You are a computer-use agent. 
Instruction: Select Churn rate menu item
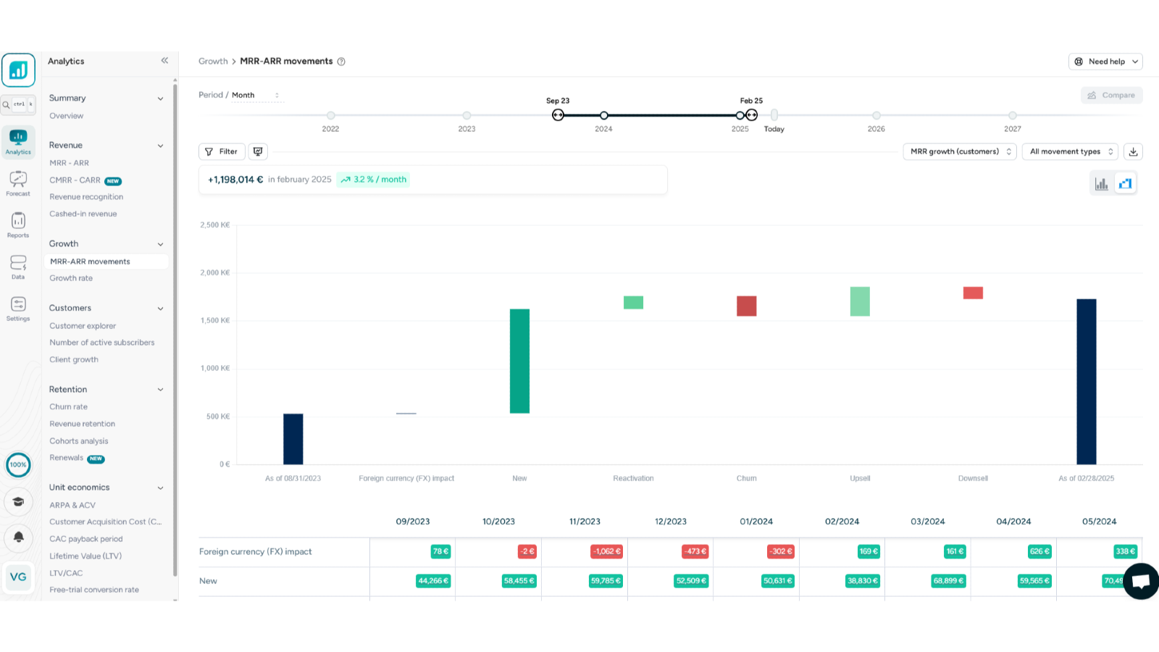tap(68, 407)
